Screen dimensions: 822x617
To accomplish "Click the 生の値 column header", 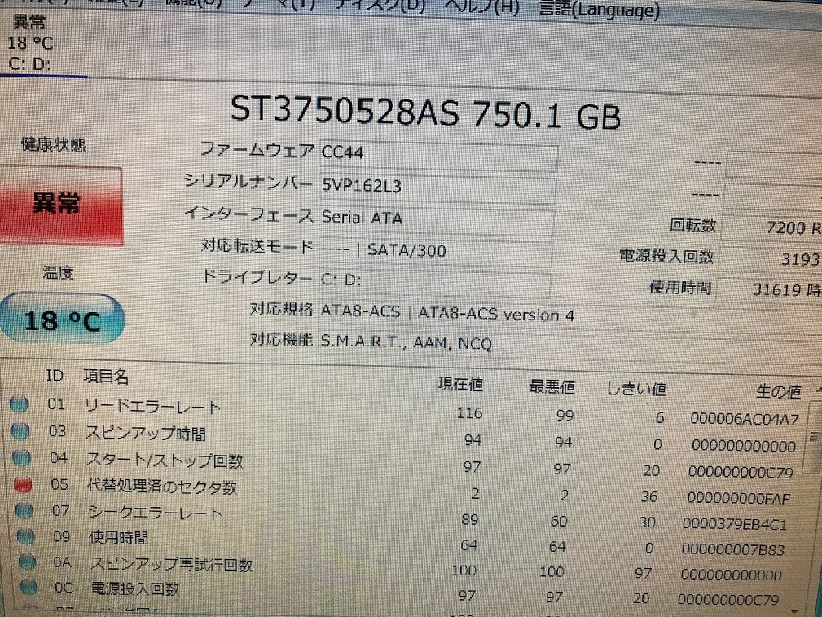I will pos(779,391).
